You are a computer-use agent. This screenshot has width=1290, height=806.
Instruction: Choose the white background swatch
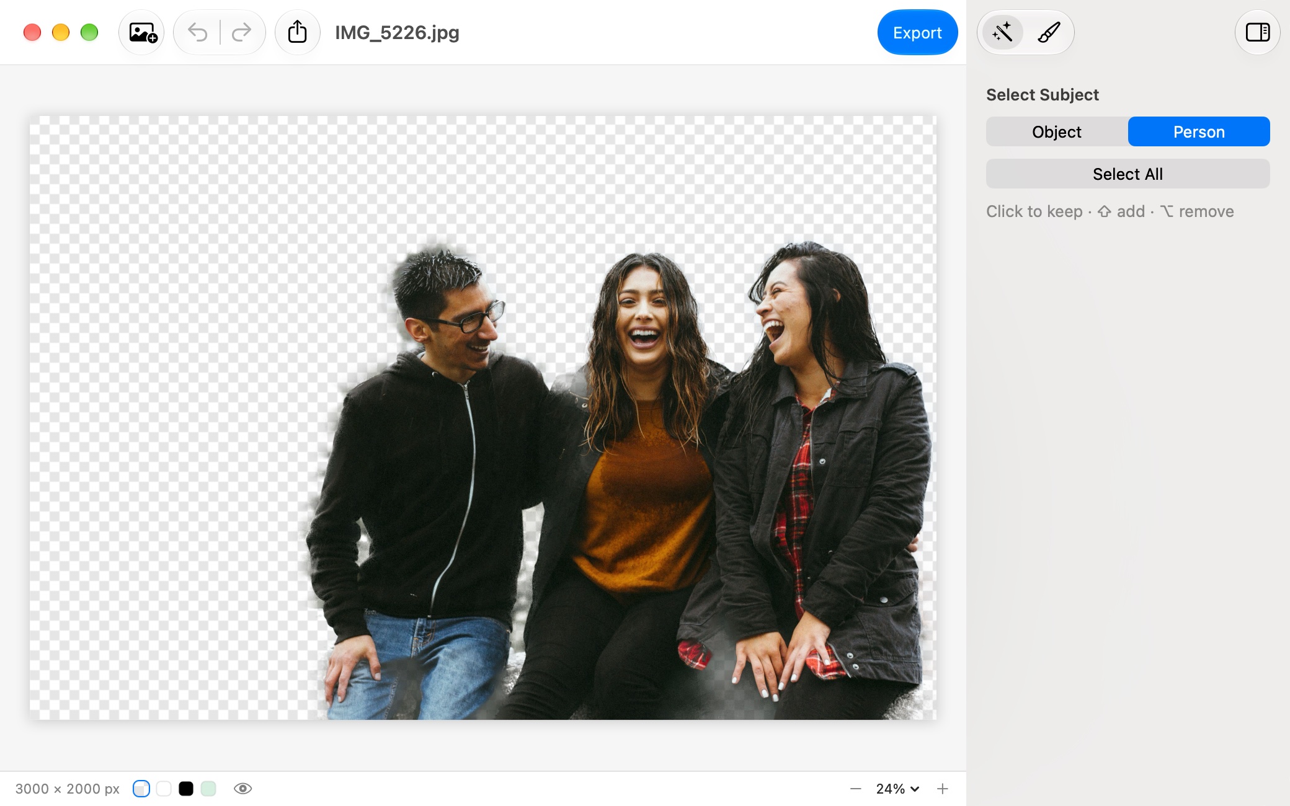pyautogui.click(x=164, y=789)
